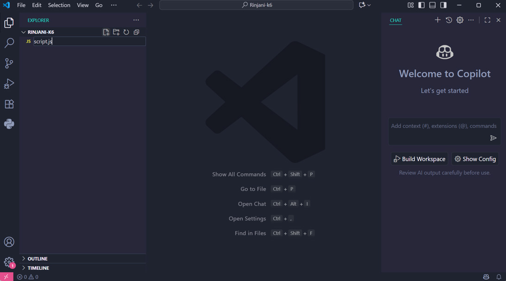Click the Build Workspace button
Screen dimensions: 506x281
(x=419, y=159)
